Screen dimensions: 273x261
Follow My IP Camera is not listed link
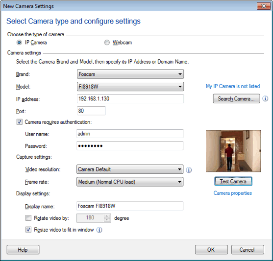click(233, 86)
